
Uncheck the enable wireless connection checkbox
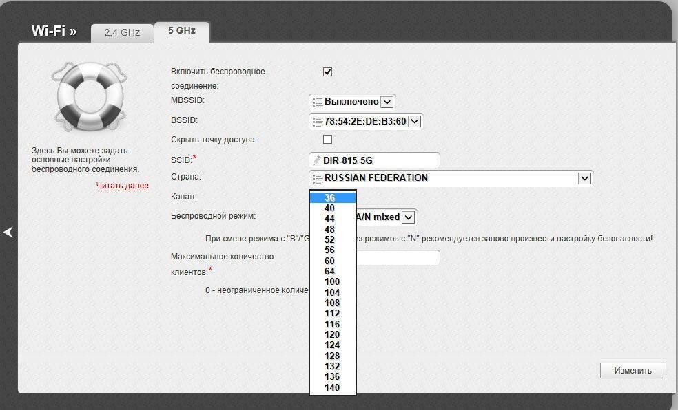click(328, 72)
